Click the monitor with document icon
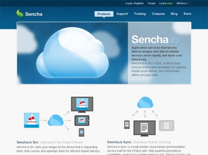The image size is (208, 155). [x=145, y=128]
